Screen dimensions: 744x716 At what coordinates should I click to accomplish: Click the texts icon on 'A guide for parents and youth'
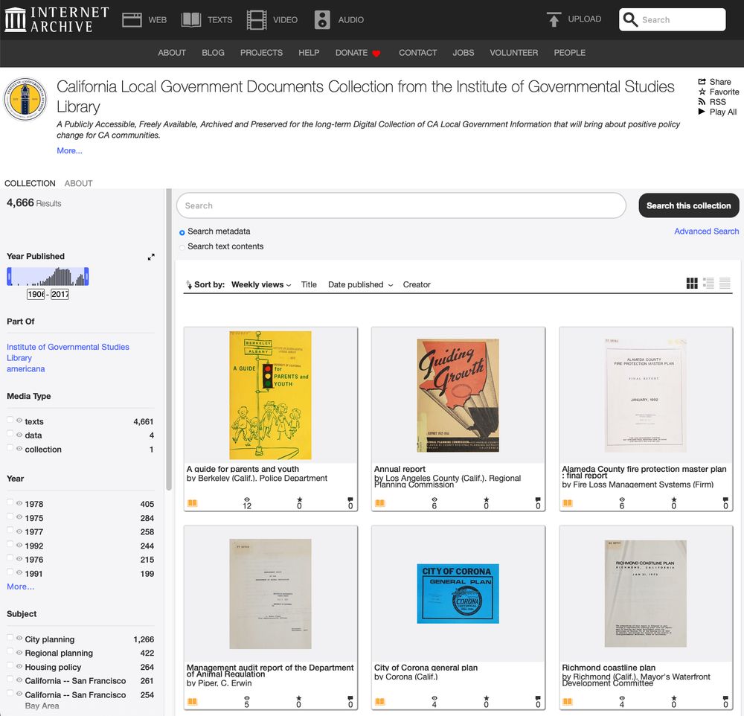pos(192,503)
